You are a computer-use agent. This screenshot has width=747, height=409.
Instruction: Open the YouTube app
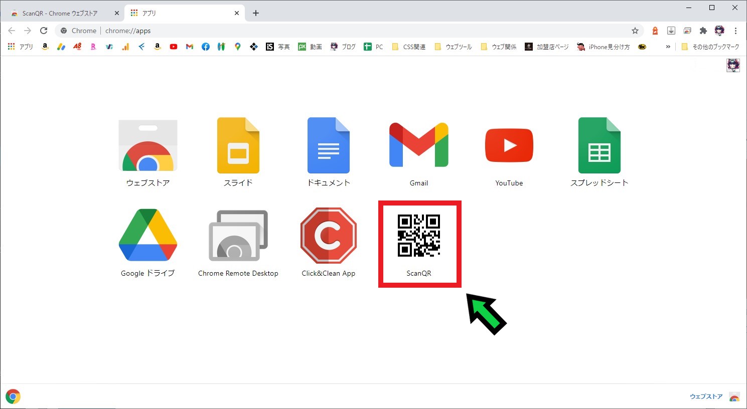pos(509,145)
